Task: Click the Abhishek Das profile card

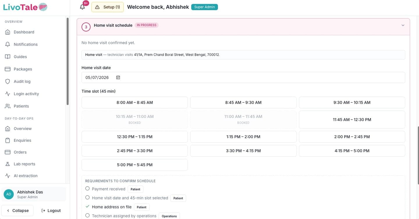Action: tap(34, 194)
